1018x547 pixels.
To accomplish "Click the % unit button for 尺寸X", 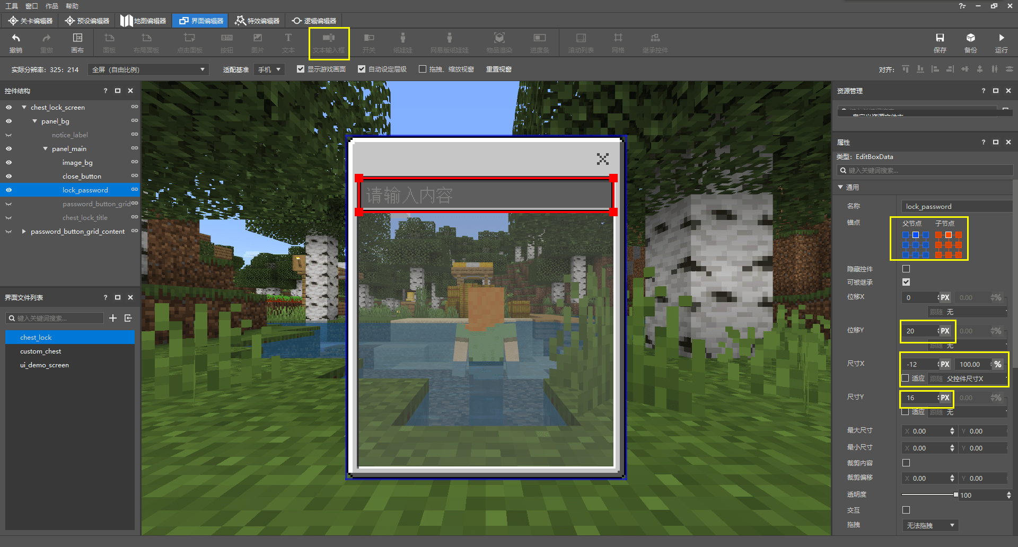I will pos(998,365).
